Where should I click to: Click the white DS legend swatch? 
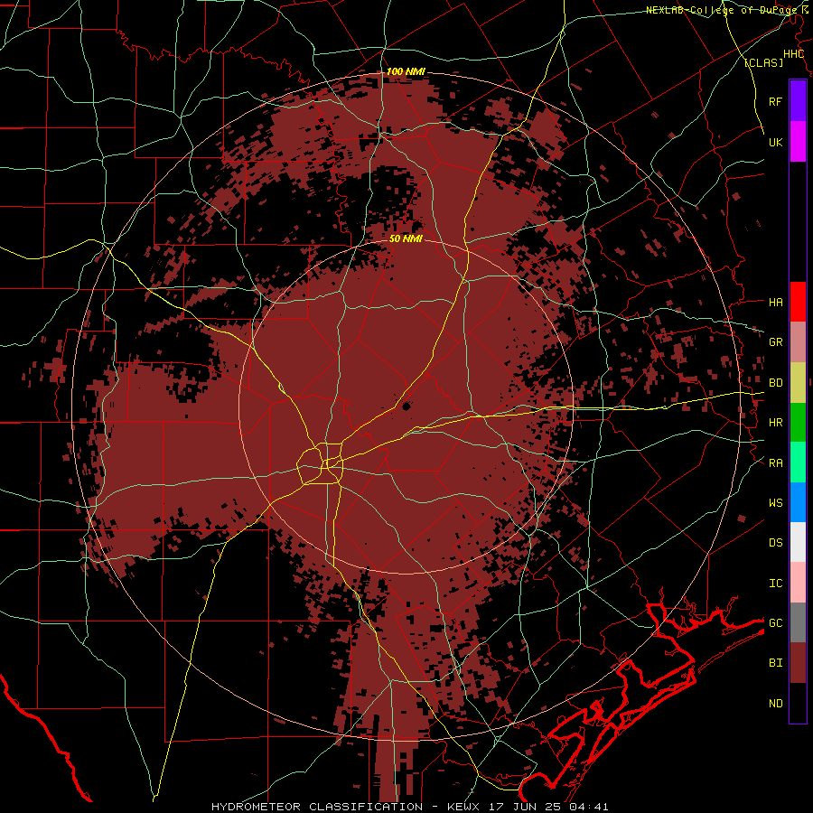click(798, 542)
